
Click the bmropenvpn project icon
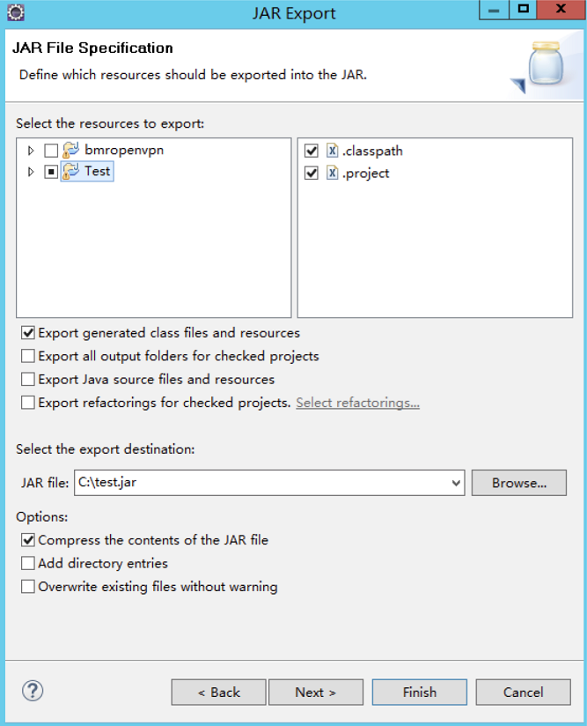(x=70, y=150)
